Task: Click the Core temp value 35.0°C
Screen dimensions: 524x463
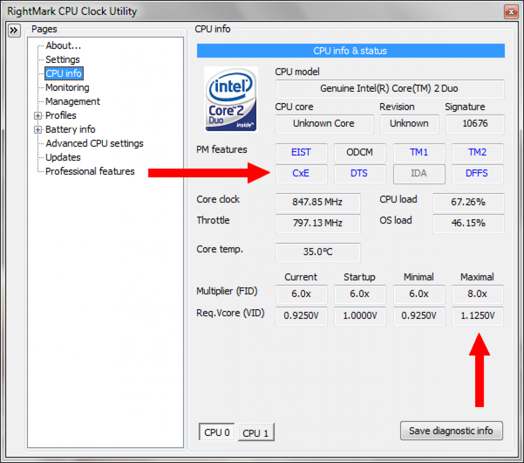Action: (318, 252)
